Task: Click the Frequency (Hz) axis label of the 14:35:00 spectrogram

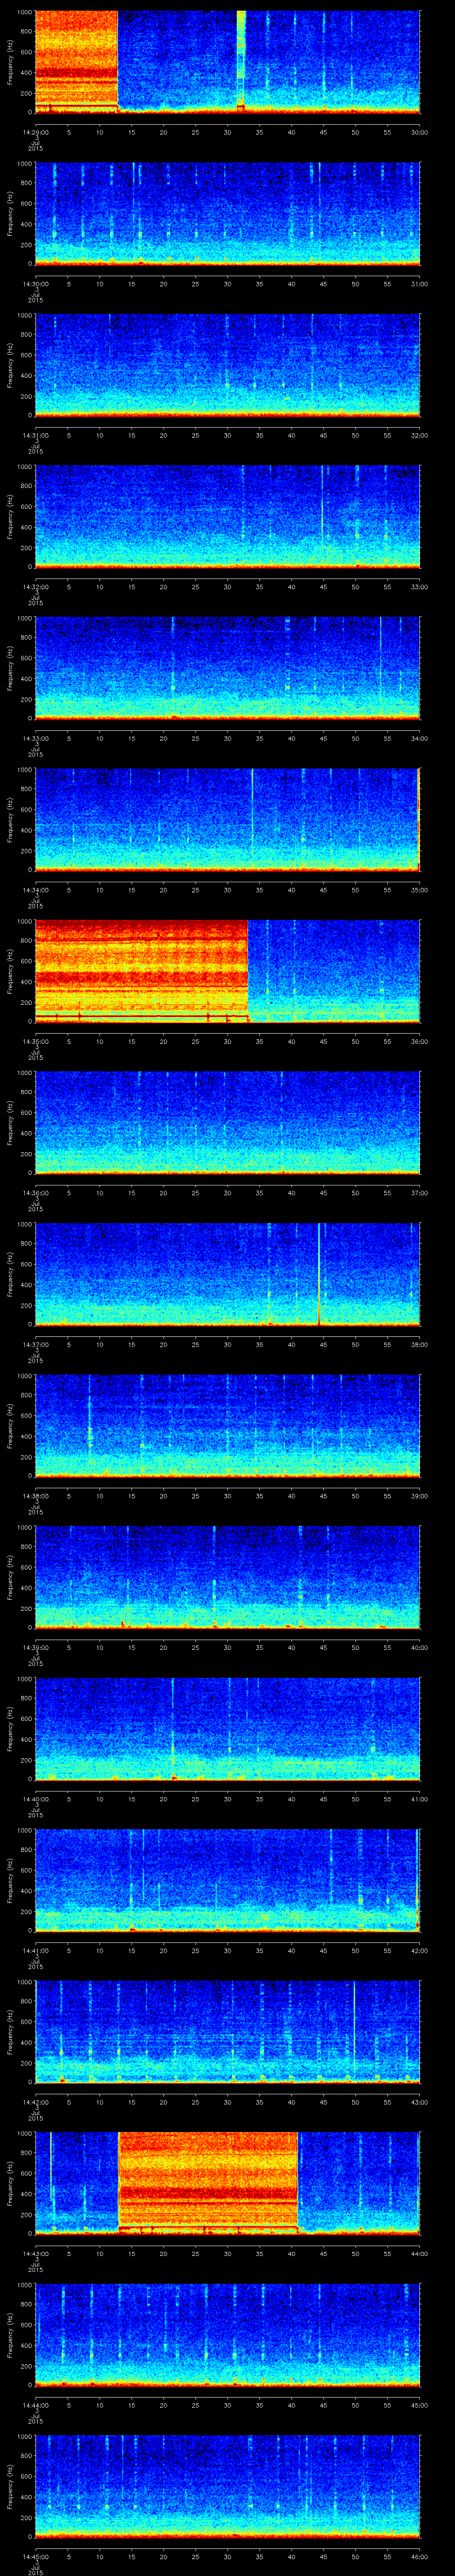Action: (10, 971)
